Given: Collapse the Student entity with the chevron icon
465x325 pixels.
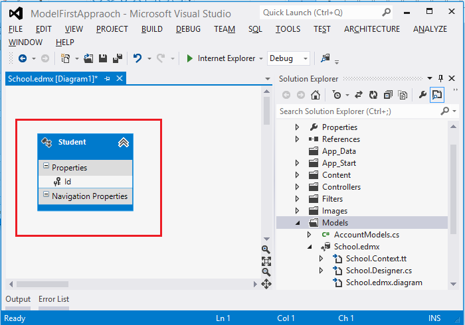Looking at the screenshot, I should coord(124,143).
